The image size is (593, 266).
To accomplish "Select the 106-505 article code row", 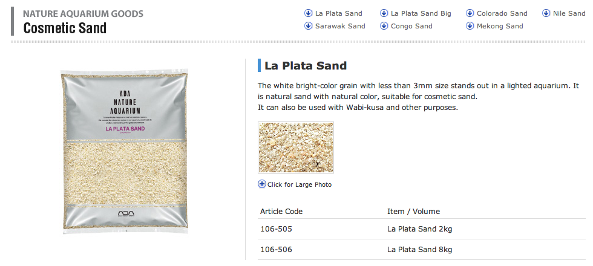I will pos(421,229).
